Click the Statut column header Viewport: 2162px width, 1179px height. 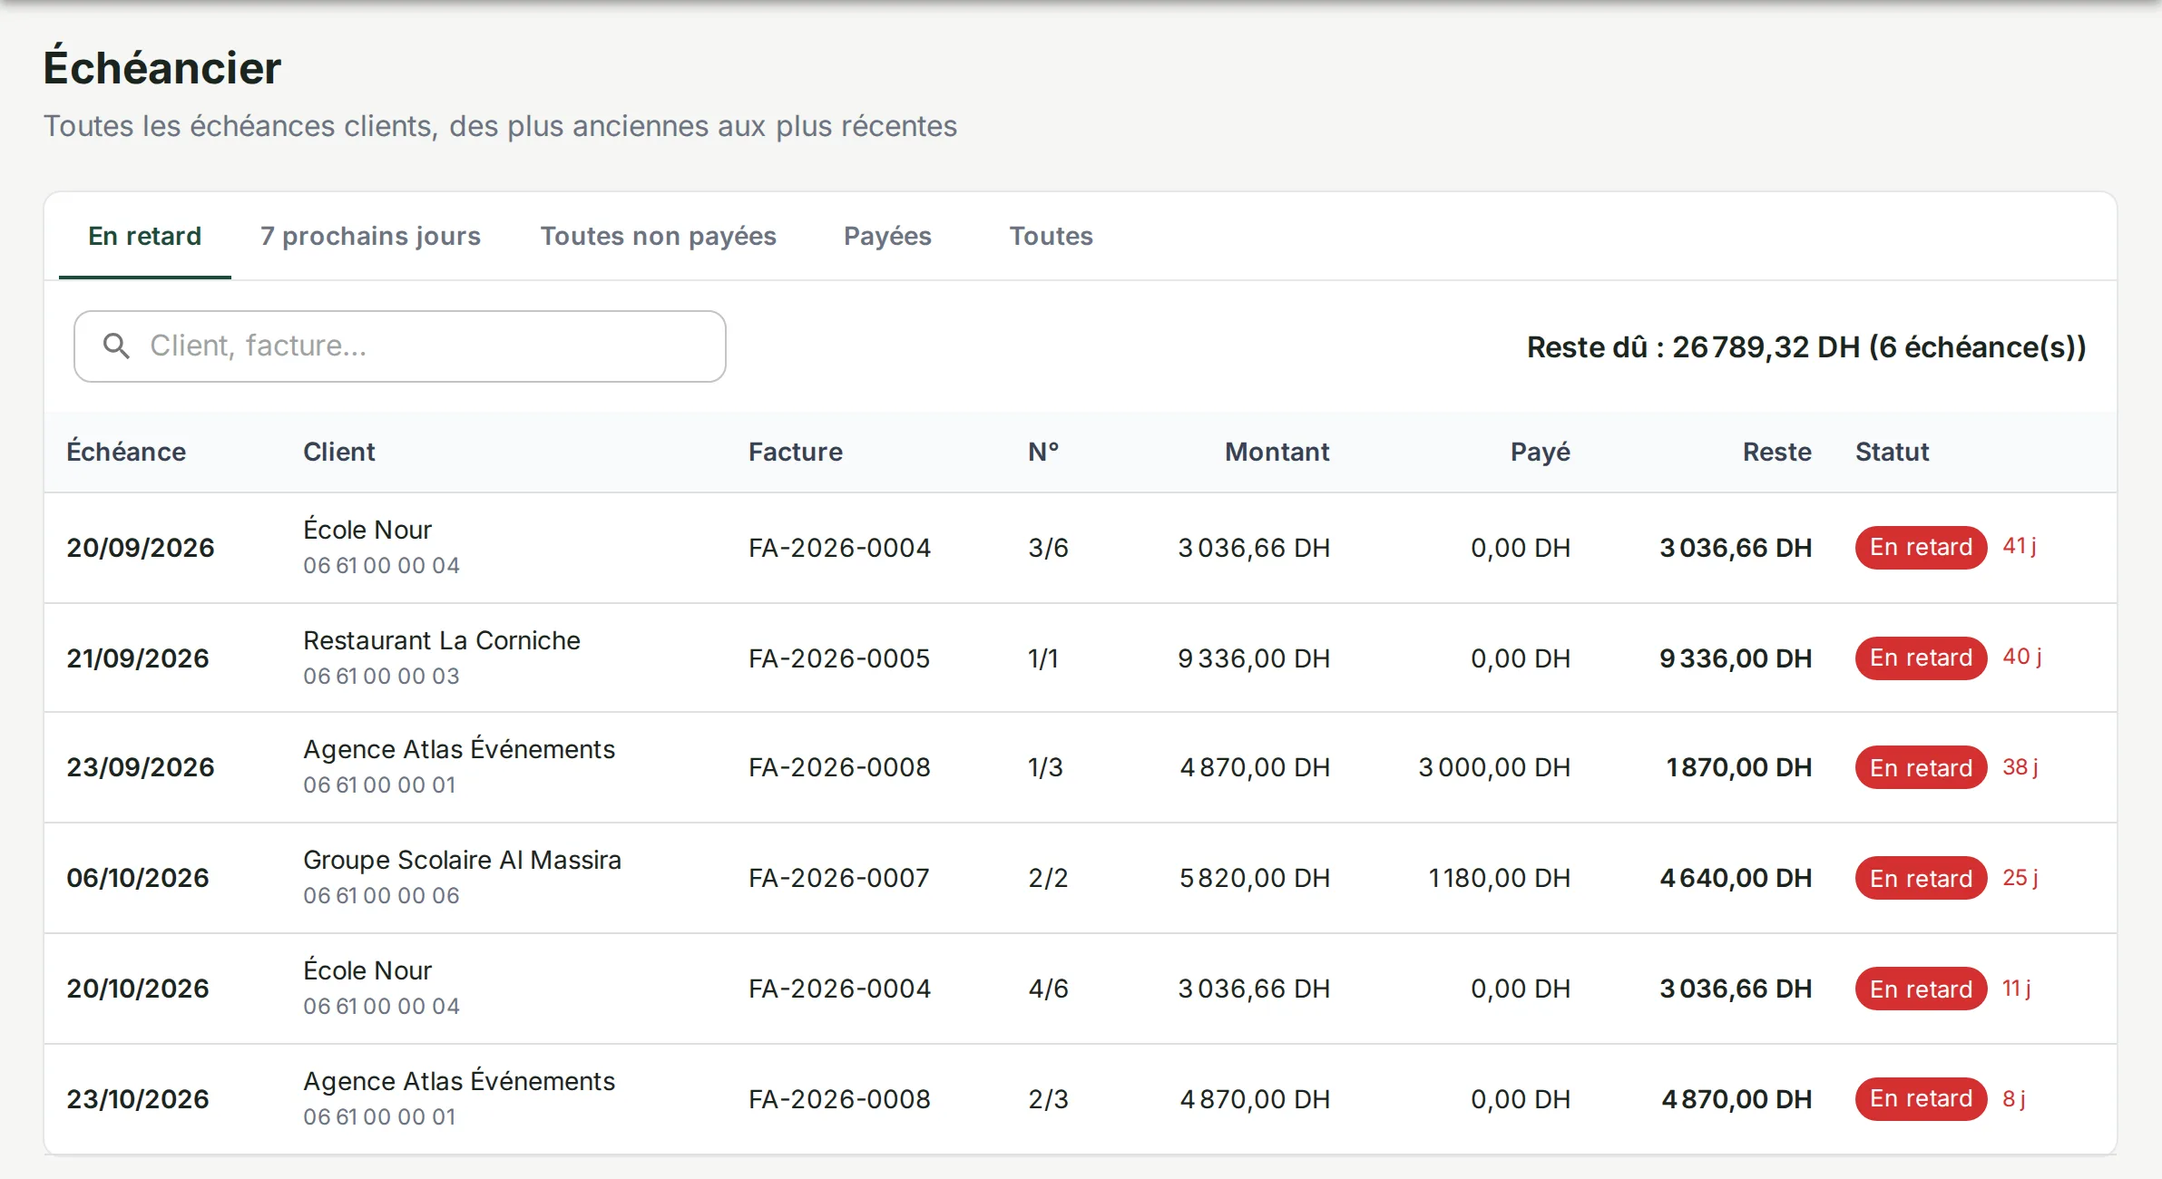[x=1892, y=452]
